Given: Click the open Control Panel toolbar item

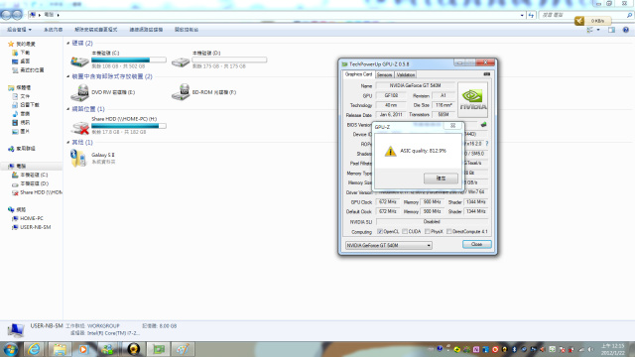Looking at the screenshot, I should pyautogui.click(x=187, y=30).
